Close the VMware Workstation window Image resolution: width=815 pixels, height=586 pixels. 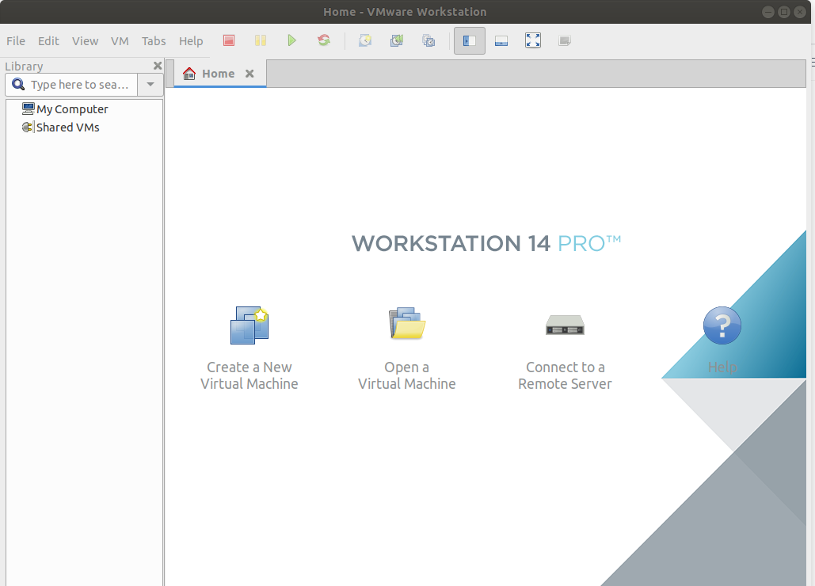point(800,12)
